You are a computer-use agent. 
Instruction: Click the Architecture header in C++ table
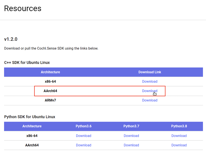[x=50, y=72]
